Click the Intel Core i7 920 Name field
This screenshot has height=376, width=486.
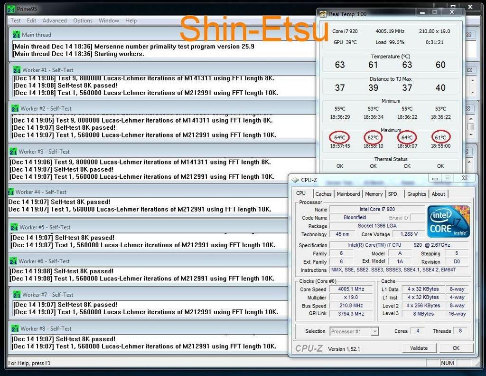(x=377, y=209)
